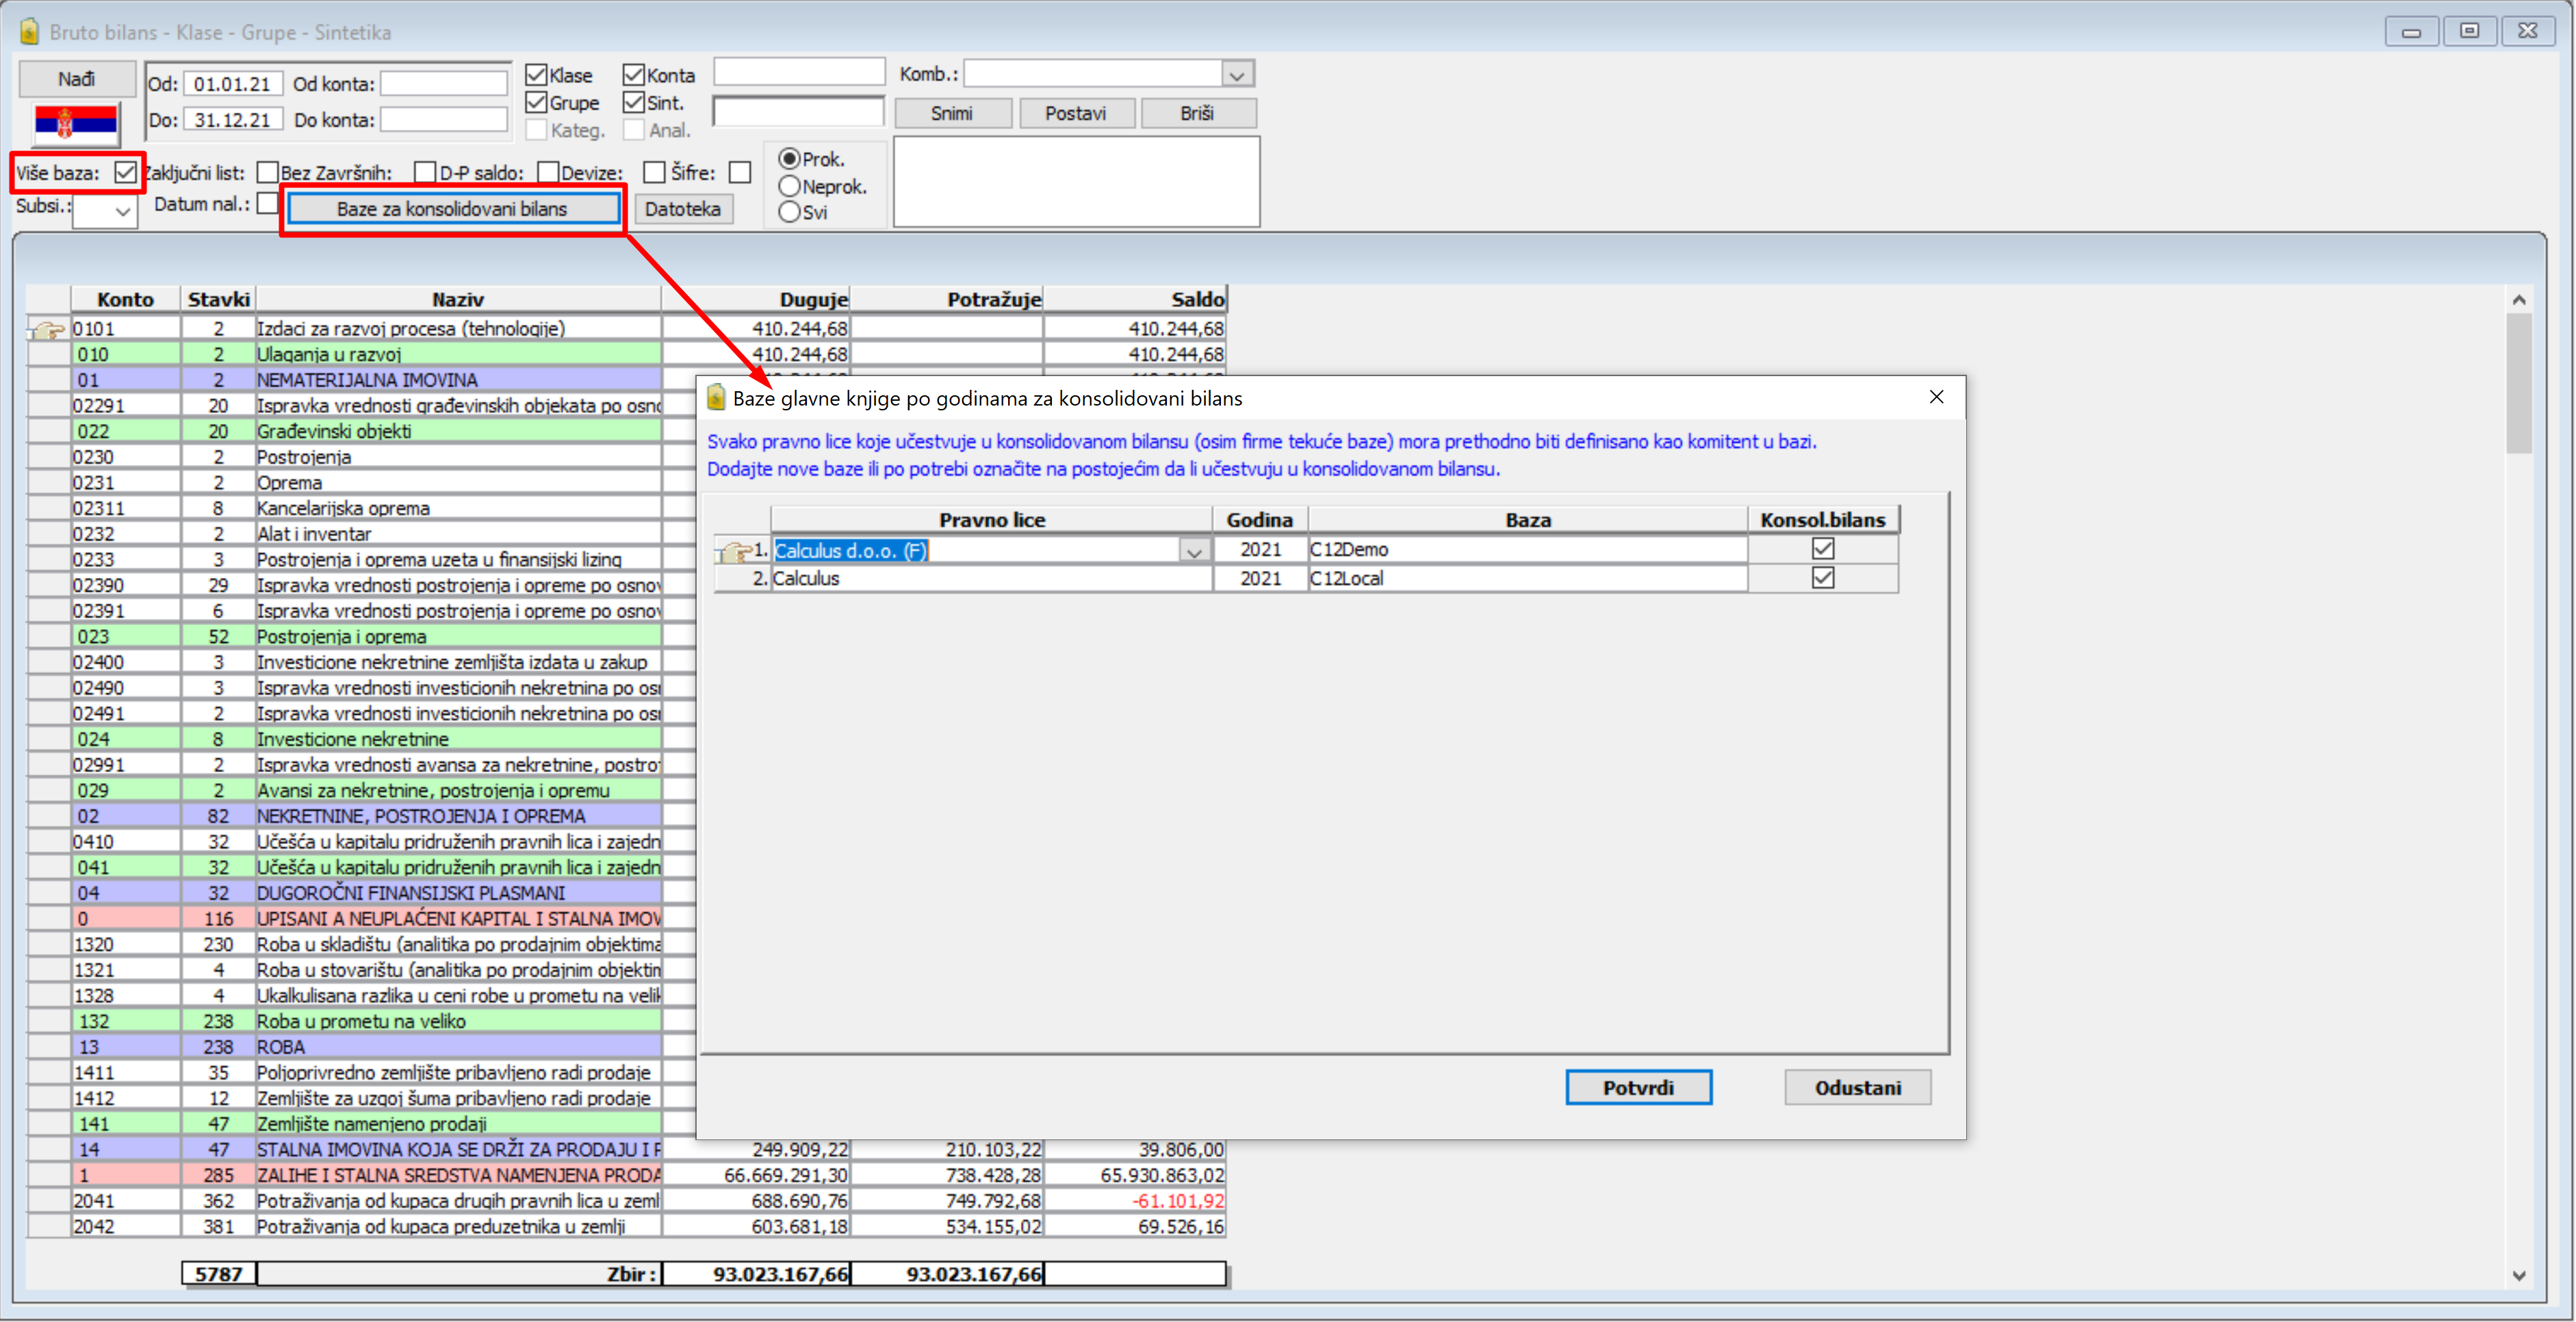This screenshot has height=1322, width=2576.
Task: Tick the Devize checkbox
Action: pyautogui.click(x=654, y=173)
